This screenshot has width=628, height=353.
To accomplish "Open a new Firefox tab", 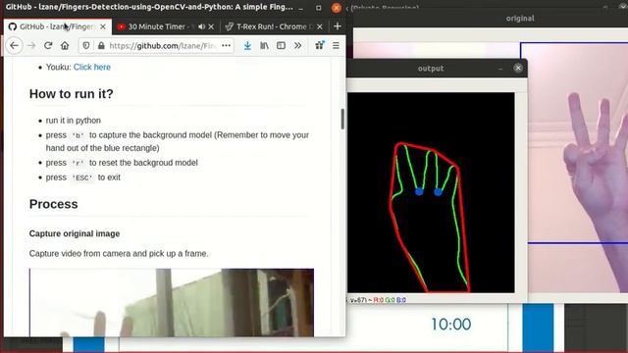I will pyautogui.click(x=338, y=26).
